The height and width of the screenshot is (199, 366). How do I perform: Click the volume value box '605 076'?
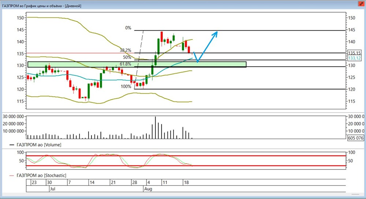click(x=355, y=138)
